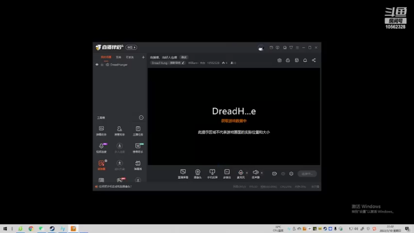Open the webcam help tip link
414x233 pixels.
(x=115, y=186)
